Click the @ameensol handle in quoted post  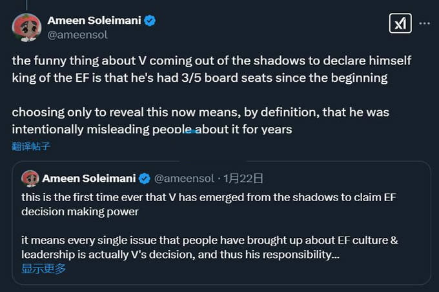coord(185,179)
